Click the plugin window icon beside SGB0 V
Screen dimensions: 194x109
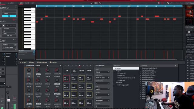[x=15, y=45]
